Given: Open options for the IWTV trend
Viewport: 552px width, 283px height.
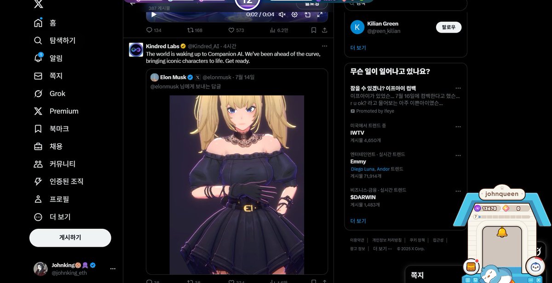Looking at the screenshot, I should pos(458,127).
